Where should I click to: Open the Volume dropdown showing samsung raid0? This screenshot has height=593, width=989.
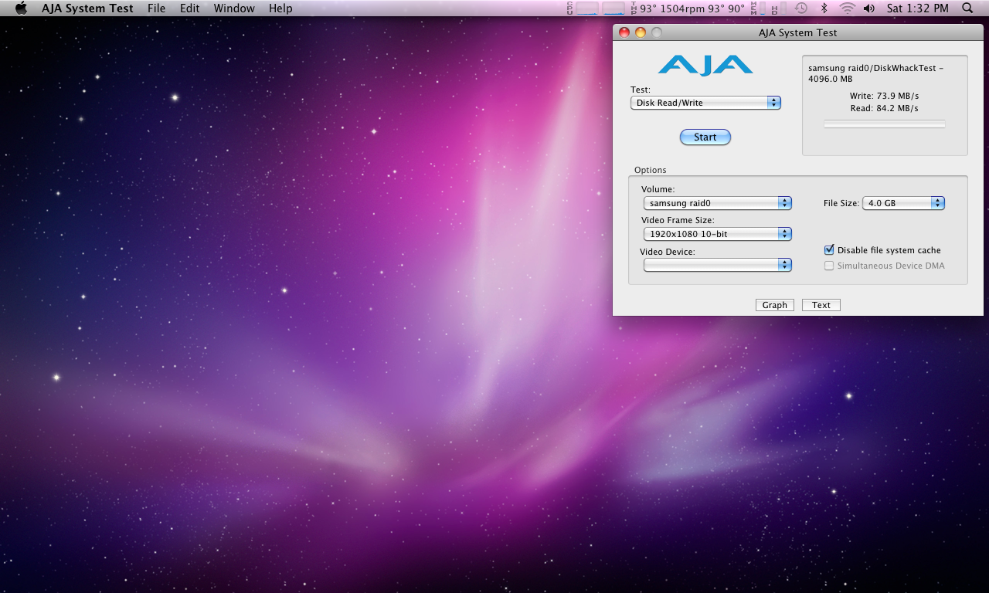[718, 203]
